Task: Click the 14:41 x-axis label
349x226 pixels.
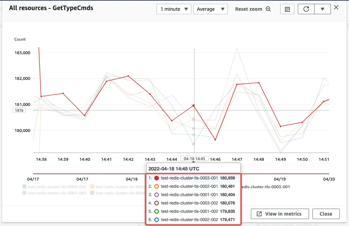Action: [x=106, y=159]
